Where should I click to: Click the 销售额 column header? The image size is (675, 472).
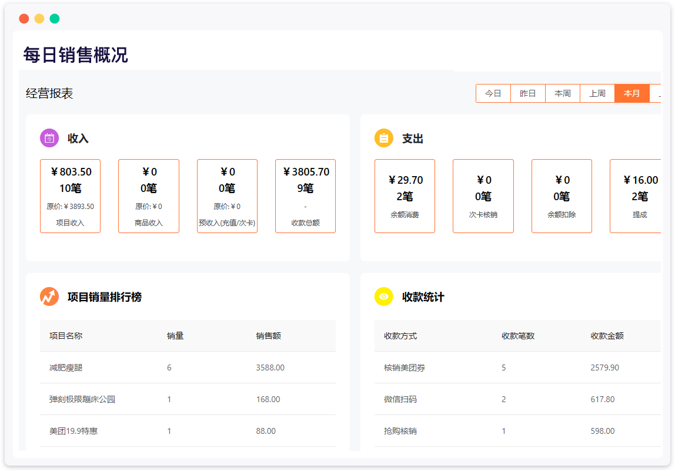click(268, 336)
